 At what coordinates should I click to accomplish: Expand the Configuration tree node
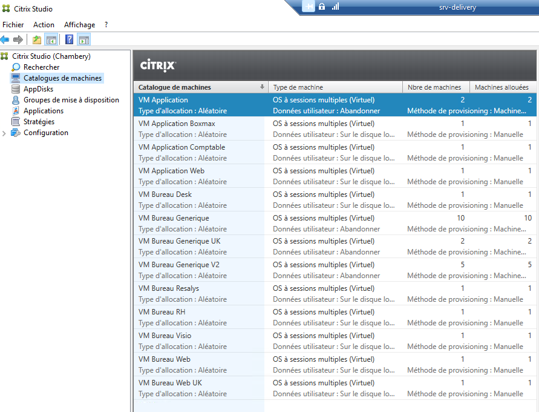4,133
